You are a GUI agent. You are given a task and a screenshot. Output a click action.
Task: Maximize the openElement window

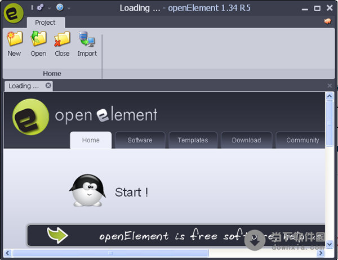[317, 8]
